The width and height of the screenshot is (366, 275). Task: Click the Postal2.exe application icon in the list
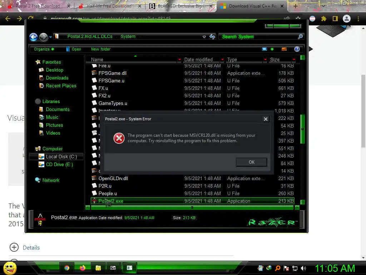(x=94, y=201)
